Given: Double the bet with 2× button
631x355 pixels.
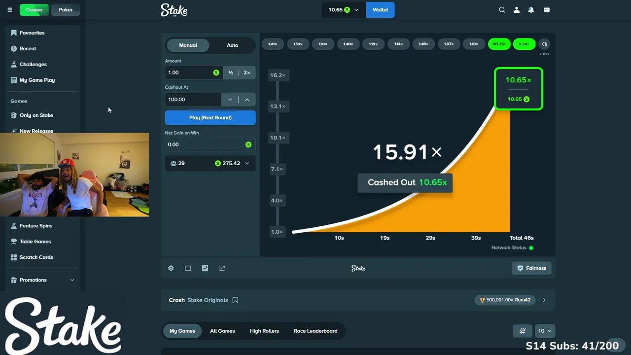Looking at the screenshot, I should tap(247, 72).
